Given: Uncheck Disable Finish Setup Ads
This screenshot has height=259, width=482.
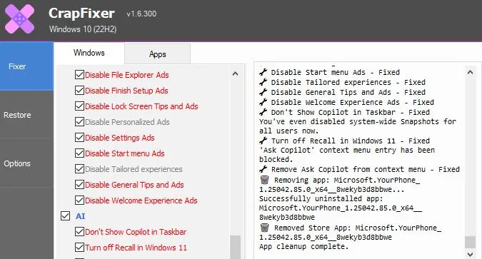Looking at the screenshot, I should [79, 91].
